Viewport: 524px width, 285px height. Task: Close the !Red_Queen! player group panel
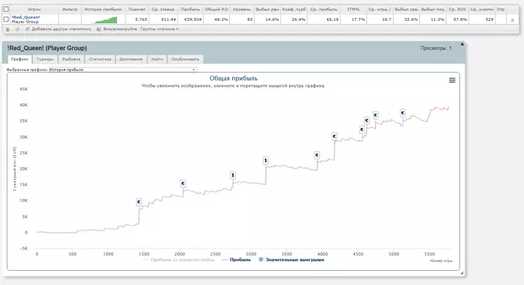coord(462,44)
